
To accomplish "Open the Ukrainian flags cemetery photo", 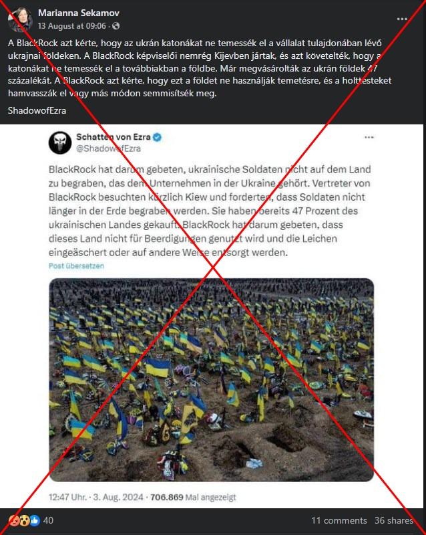I will point(211,380).
